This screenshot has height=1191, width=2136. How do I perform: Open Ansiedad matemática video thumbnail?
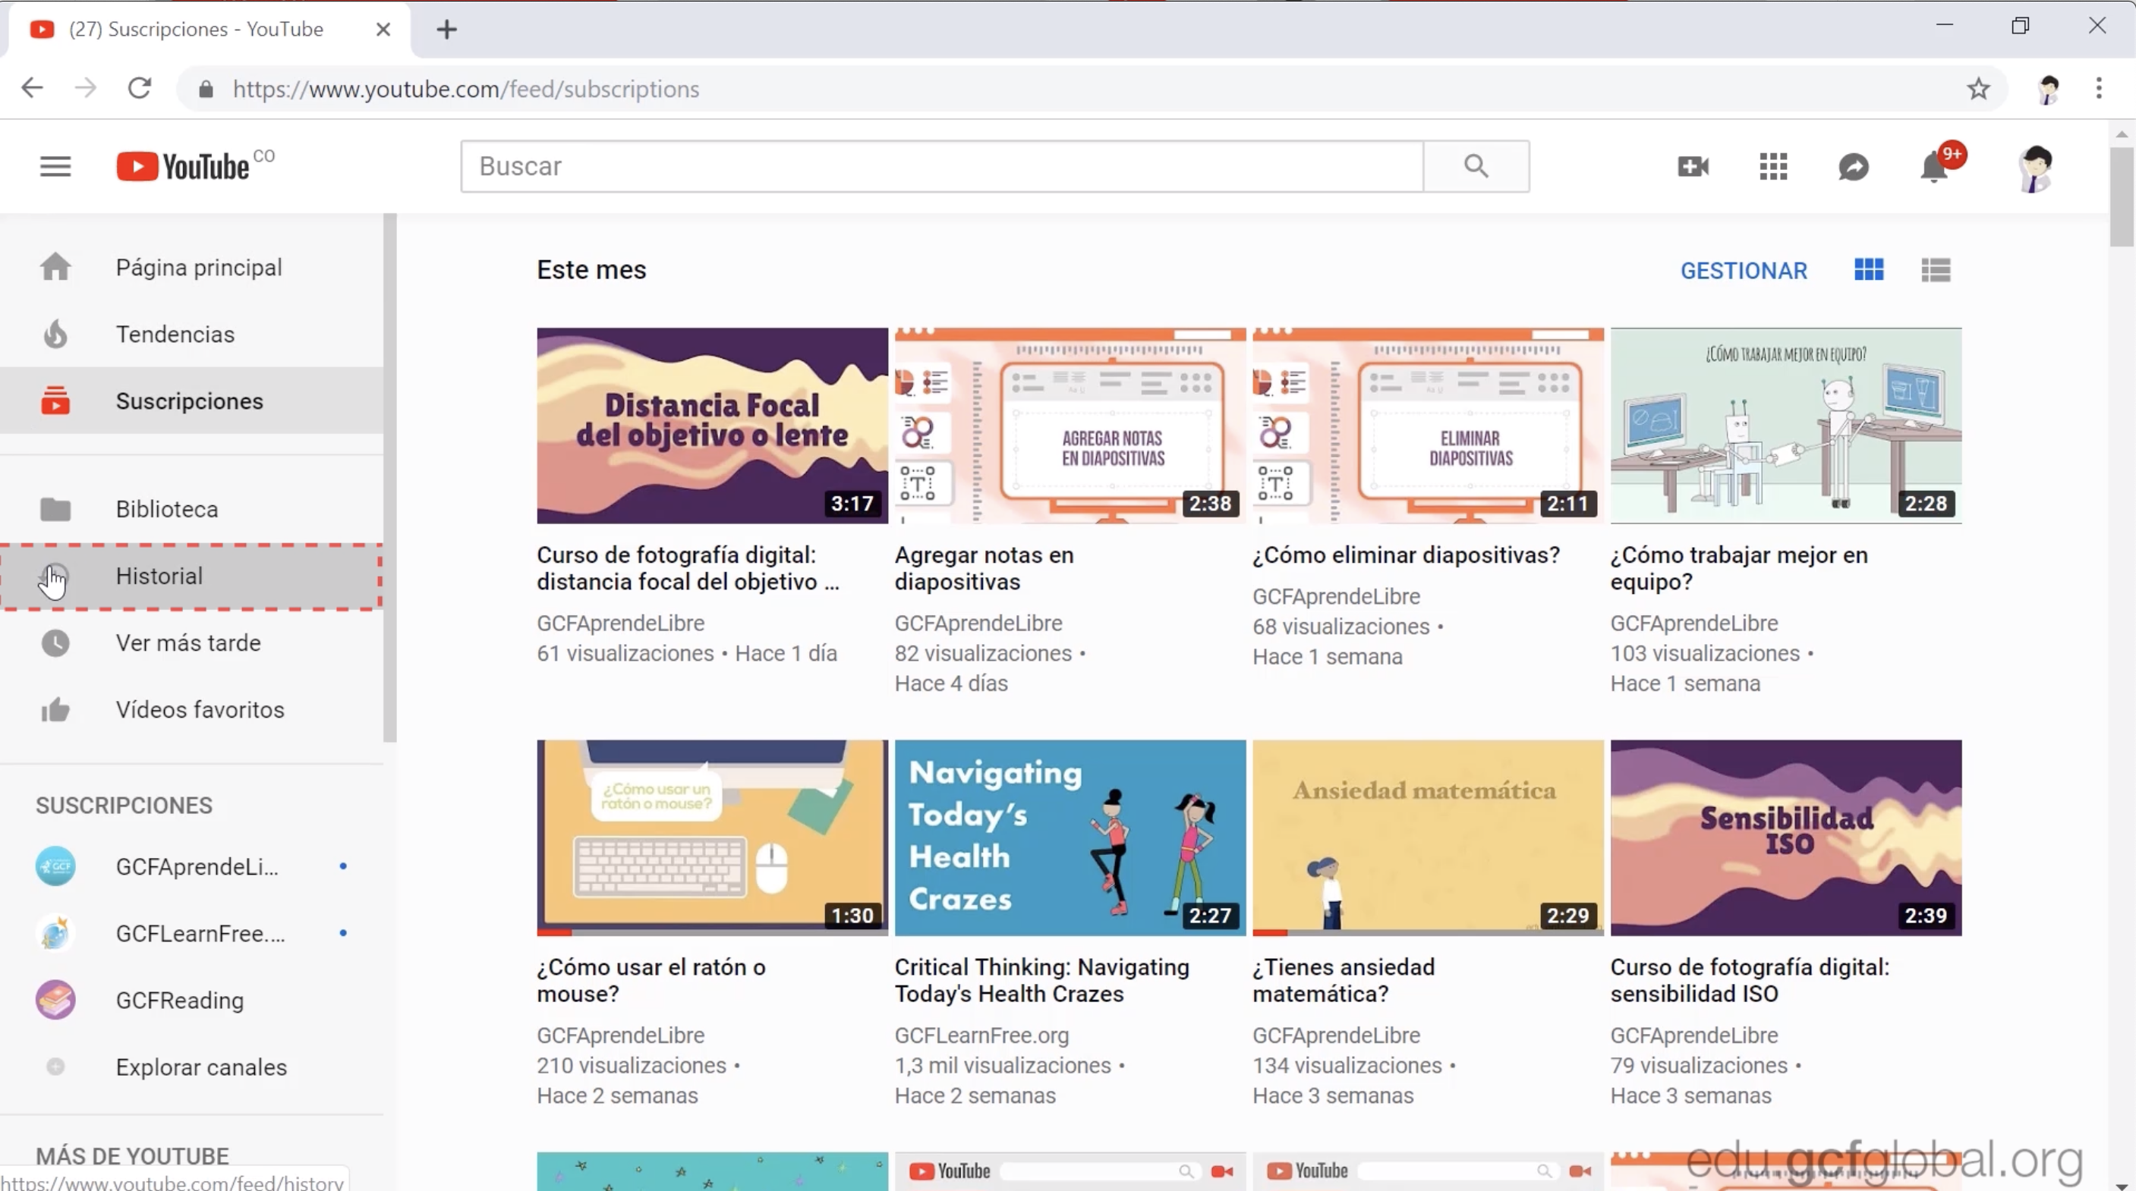(1428, 837)
